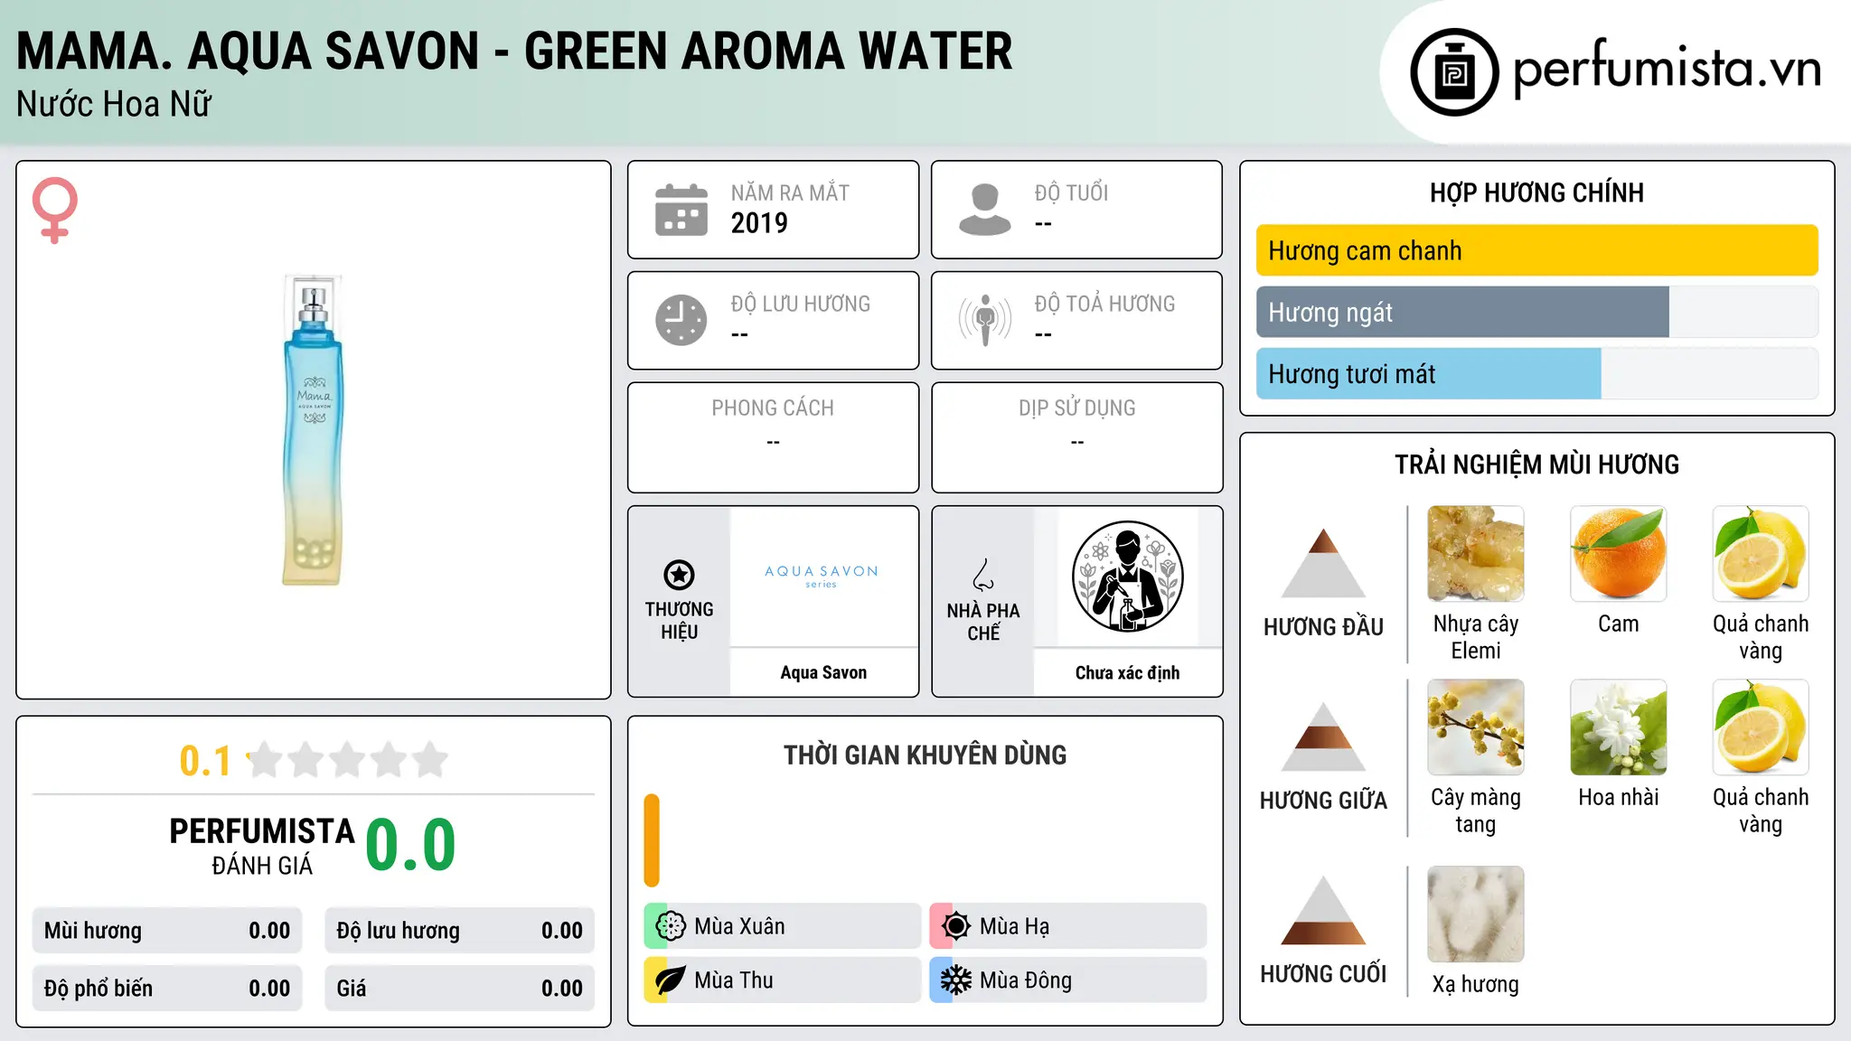Select the Mùa Đông season button
This screenshot has height=1041, width=1851.
click(1067, 980)
